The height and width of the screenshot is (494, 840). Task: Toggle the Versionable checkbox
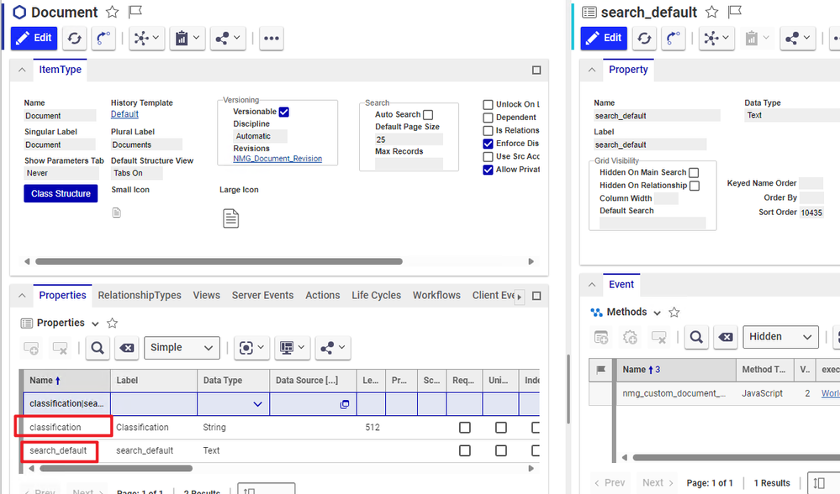(284, 112)
